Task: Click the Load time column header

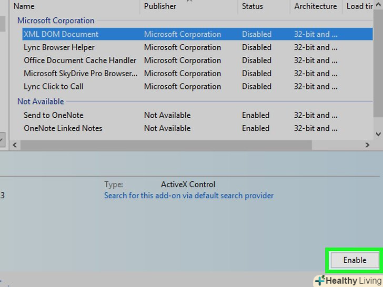Action: point(359,6)
